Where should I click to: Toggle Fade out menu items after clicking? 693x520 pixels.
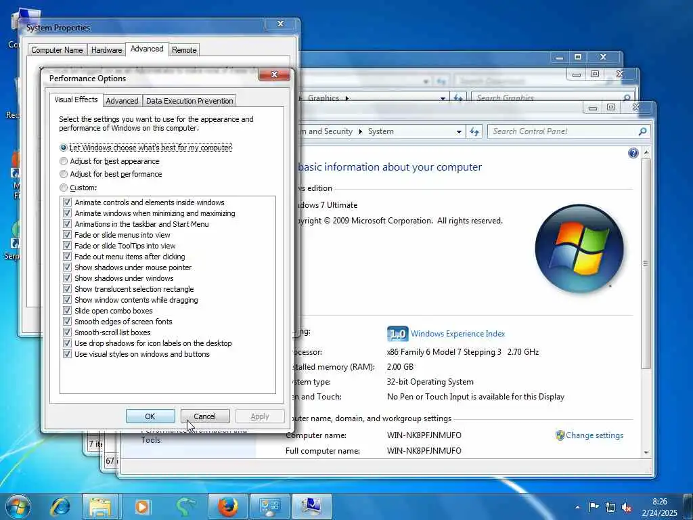(67, 257)
